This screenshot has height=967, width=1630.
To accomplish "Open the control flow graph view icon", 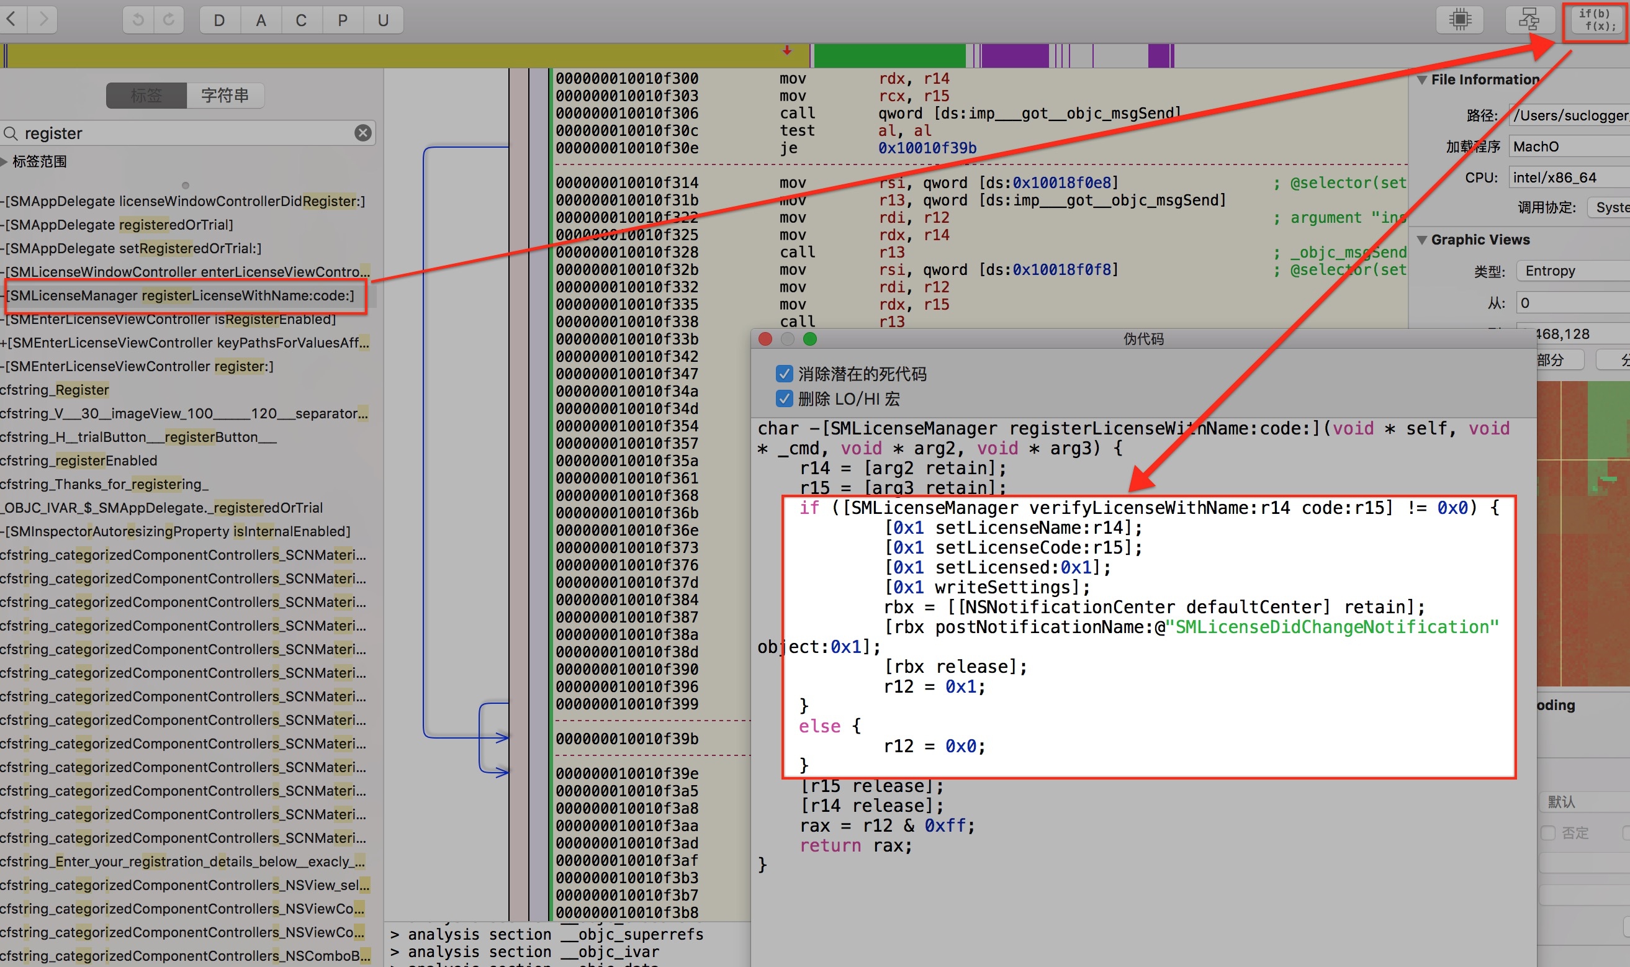I will click(1529, 19).
